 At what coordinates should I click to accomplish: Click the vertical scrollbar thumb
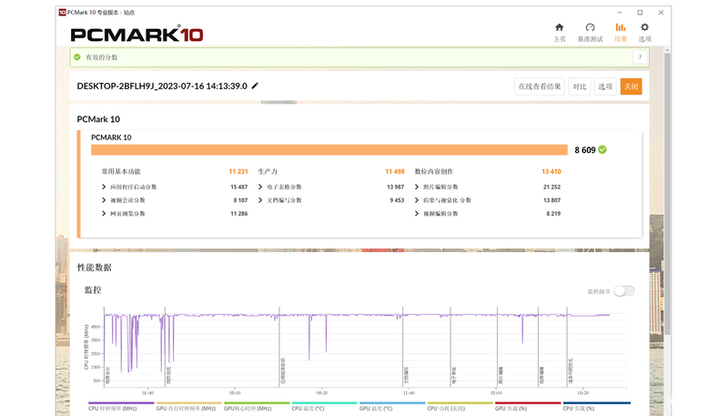(x=667, y=194)
